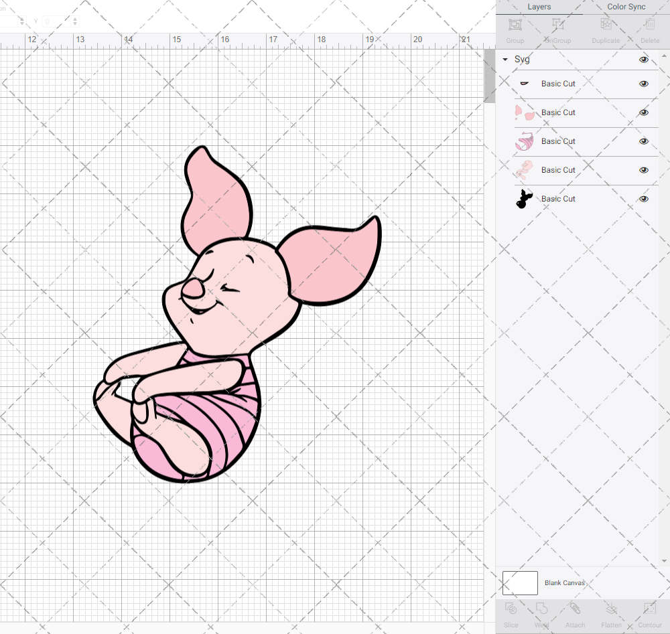Click the Blank Canvas label
The image size is (670, 634).
coord(564,582)
